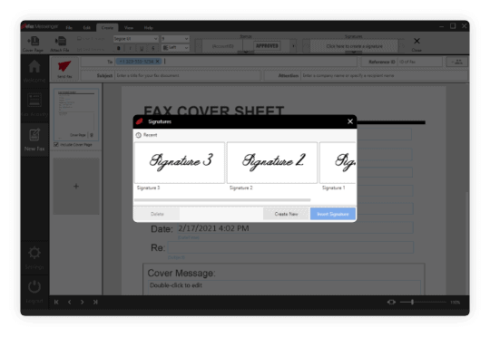Open Settings in sidebar
Screen dimensions: 490x337
(x=34, y=258)
